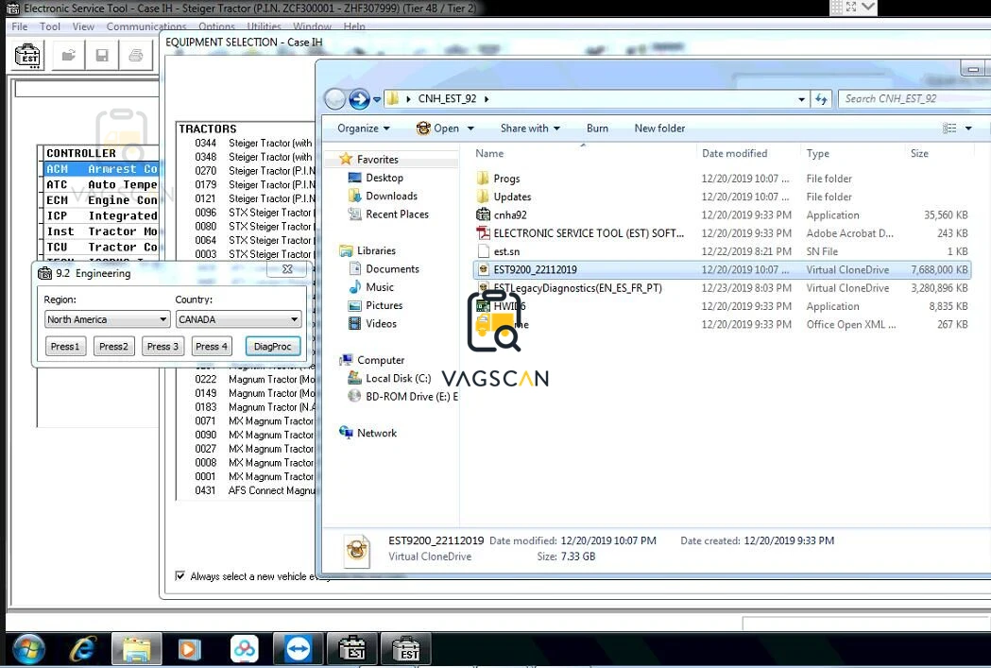Screen dimensions: 991x668
Task: Click the EST toolbox icon in toolbar
Action: [27, 56]
